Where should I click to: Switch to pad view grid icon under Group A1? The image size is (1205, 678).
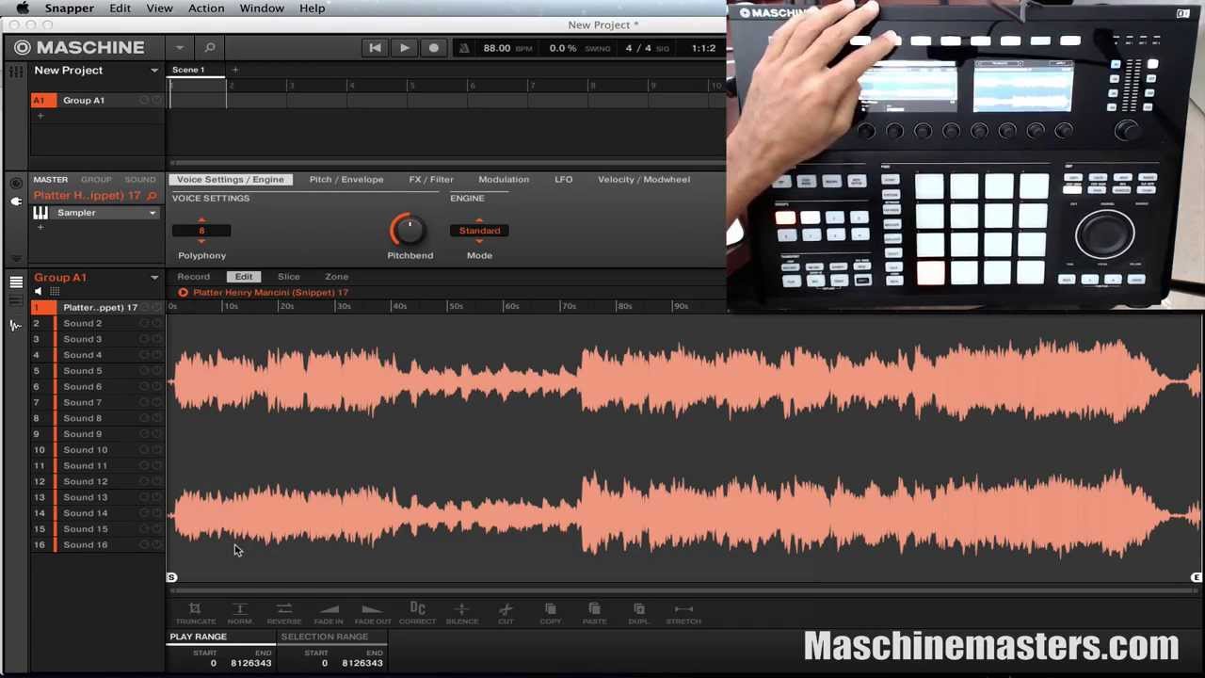click(x=55, y=292)
